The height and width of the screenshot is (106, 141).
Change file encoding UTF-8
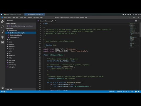coord(125,92)
